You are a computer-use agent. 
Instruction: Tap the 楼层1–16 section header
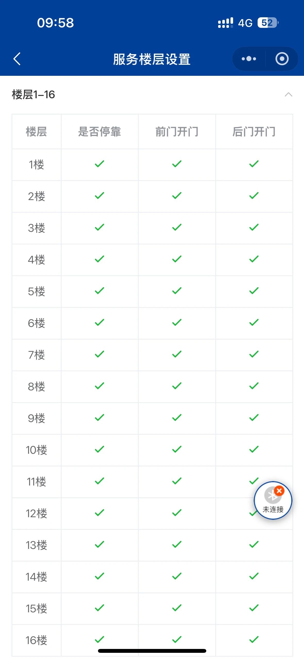tap(34, 95)
